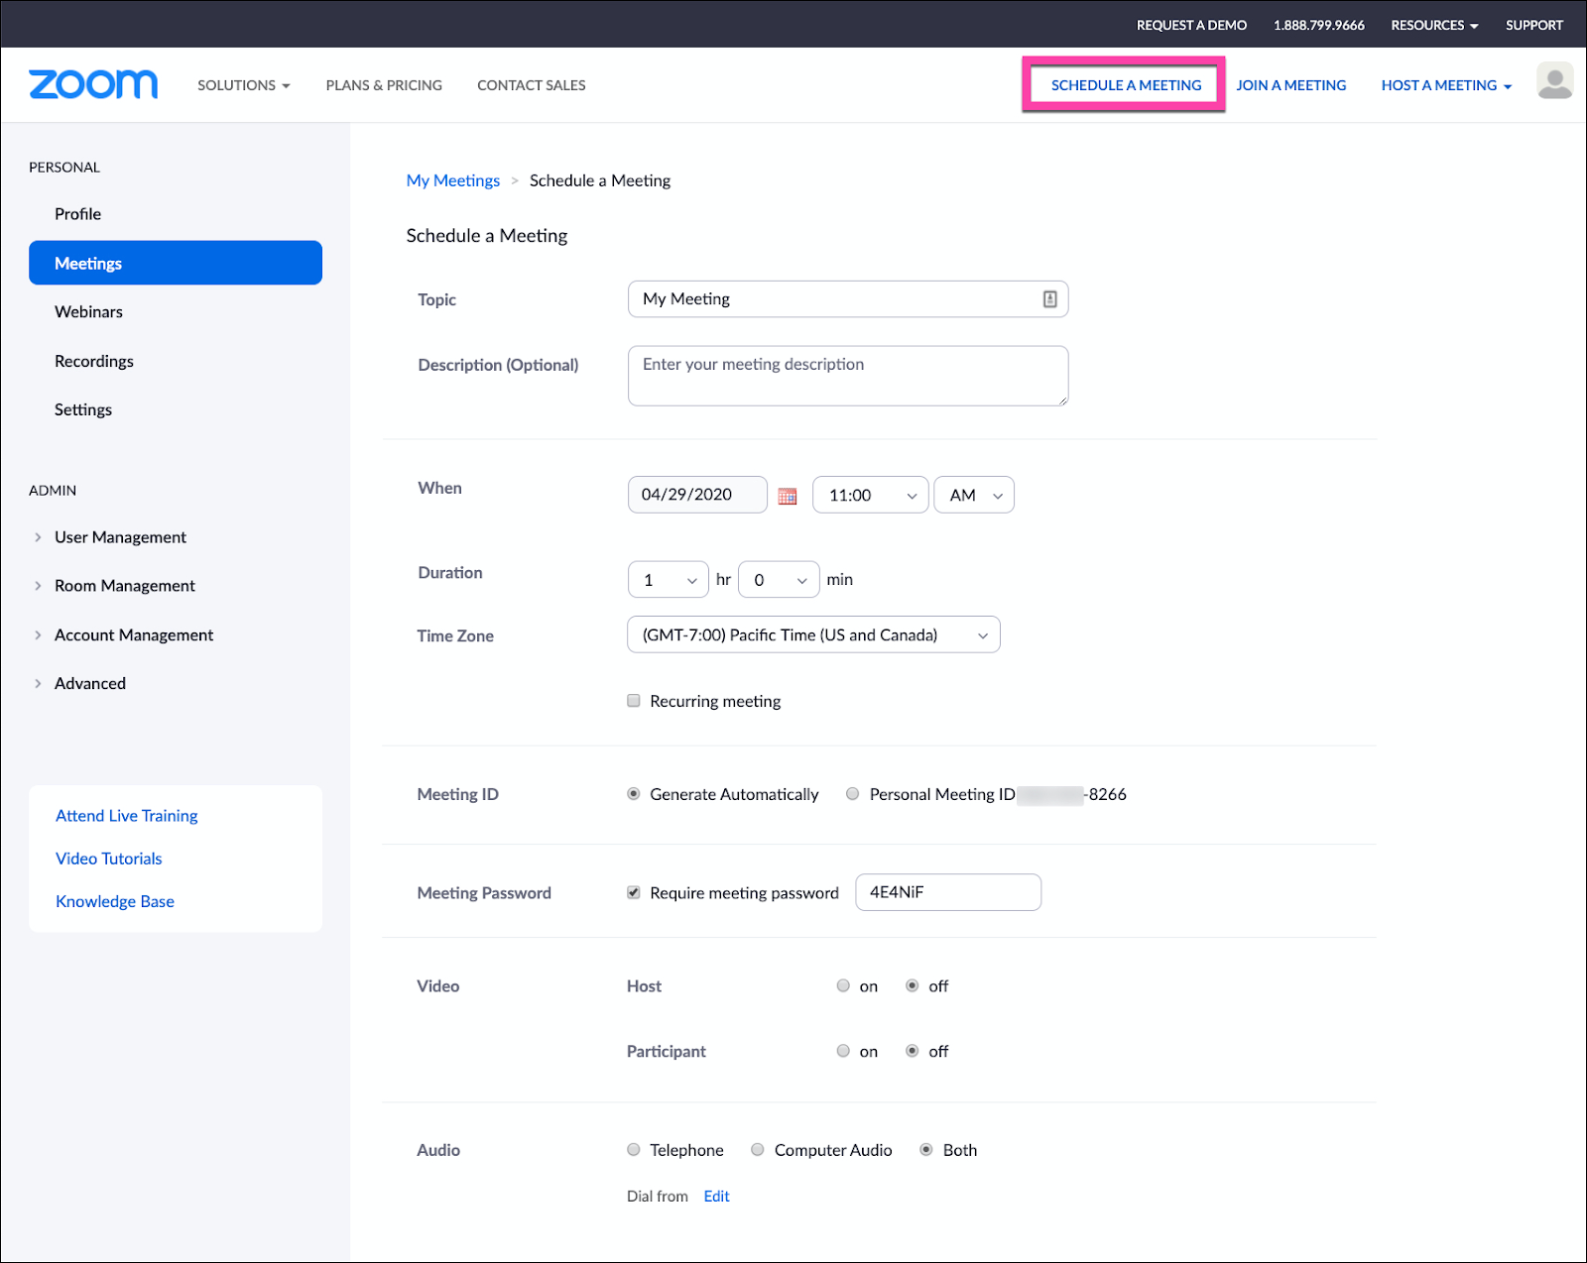Viewport: 1587px width, 1263px height.
Task: Open the Resources dropdown menu
Action: tap(1434, 25)
